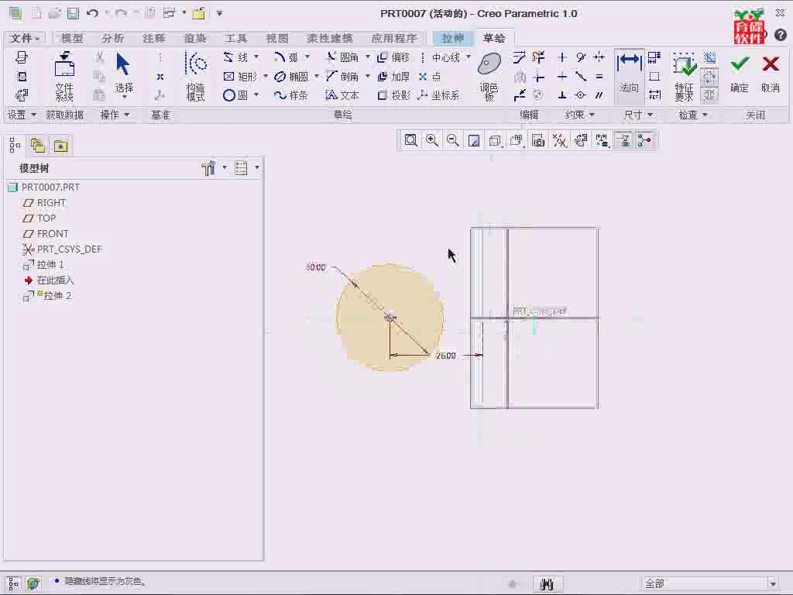Expand the Dimension (尺寸) group menu
This screenshot has width=793, height=595.
[x=638, y=115]
